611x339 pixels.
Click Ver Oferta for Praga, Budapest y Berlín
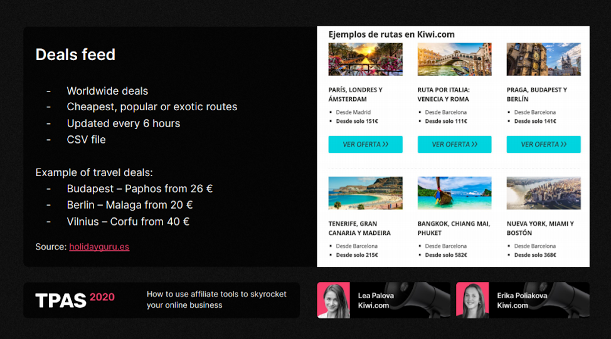click(543, 144)
